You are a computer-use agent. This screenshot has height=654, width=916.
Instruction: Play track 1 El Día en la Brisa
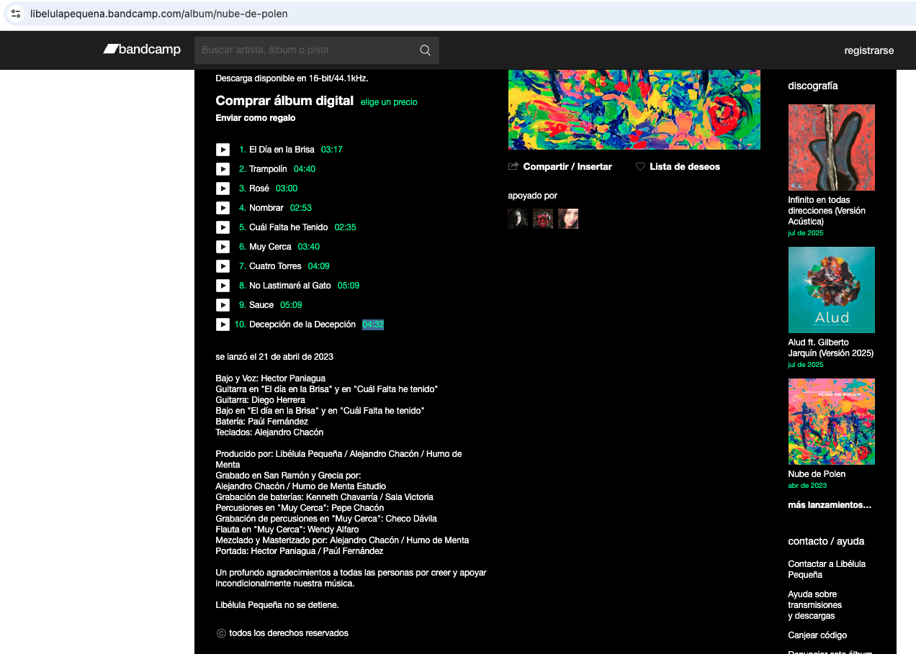pyautogui.click(x=223, y=150)
